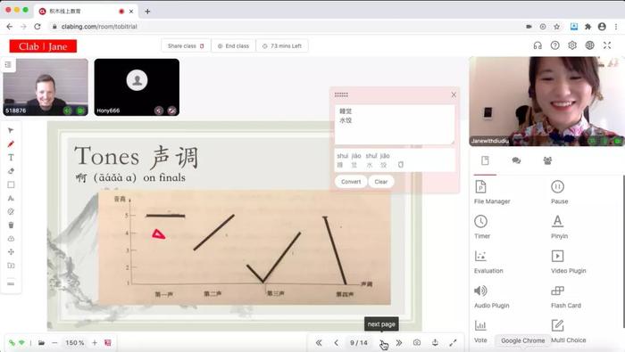Select the red pen drawing tool
625x352 pixels.
click(11, 144)
